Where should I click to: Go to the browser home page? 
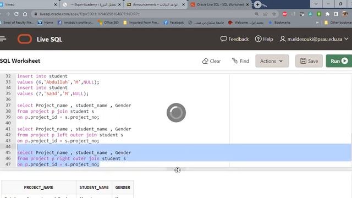click(x=25, y=14)
